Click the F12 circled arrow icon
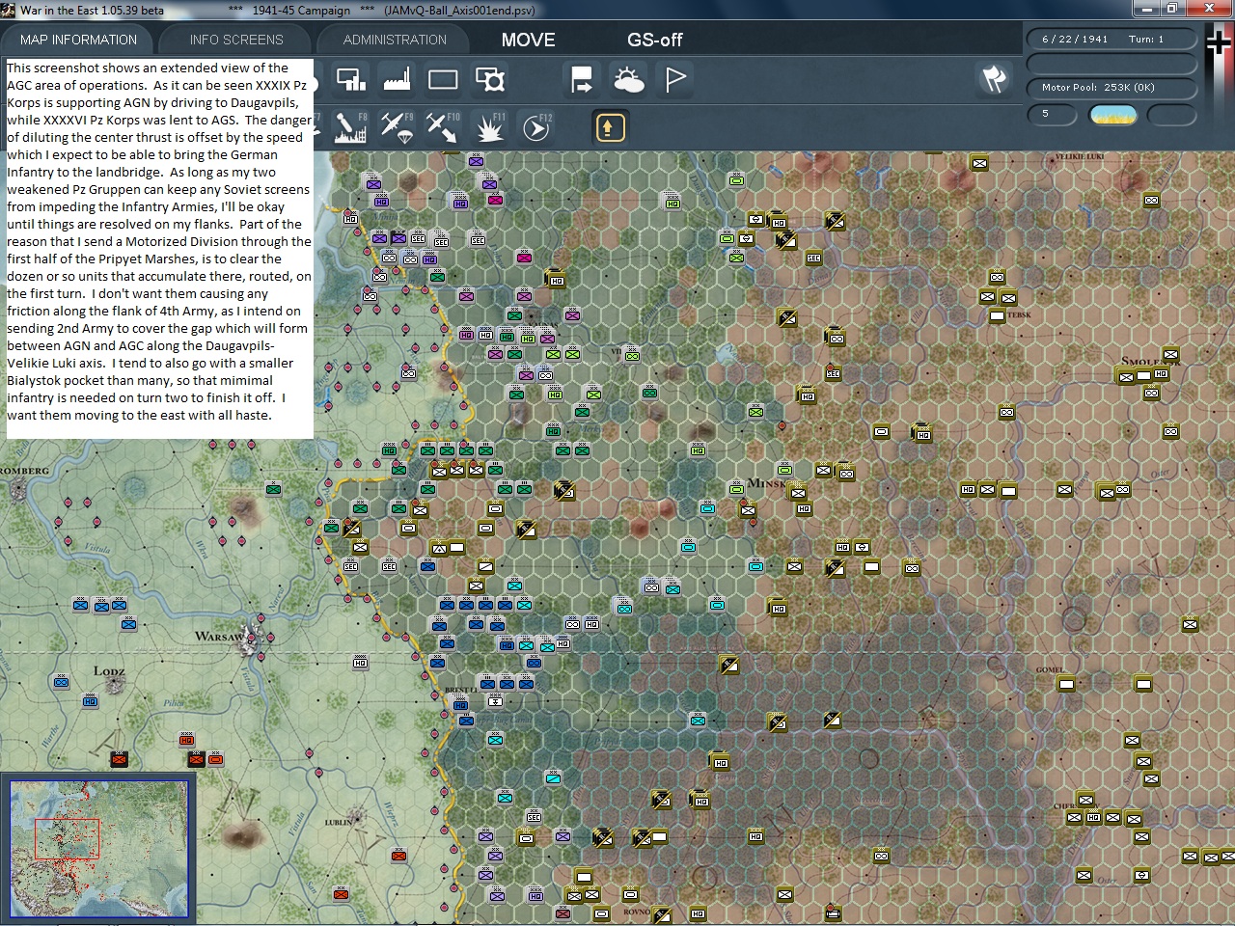 pos(536,127)
